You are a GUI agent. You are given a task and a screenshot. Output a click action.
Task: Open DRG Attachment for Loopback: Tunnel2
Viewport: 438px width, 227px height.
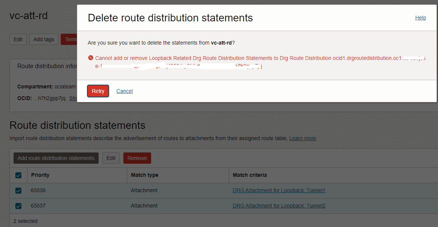point(279,206)
